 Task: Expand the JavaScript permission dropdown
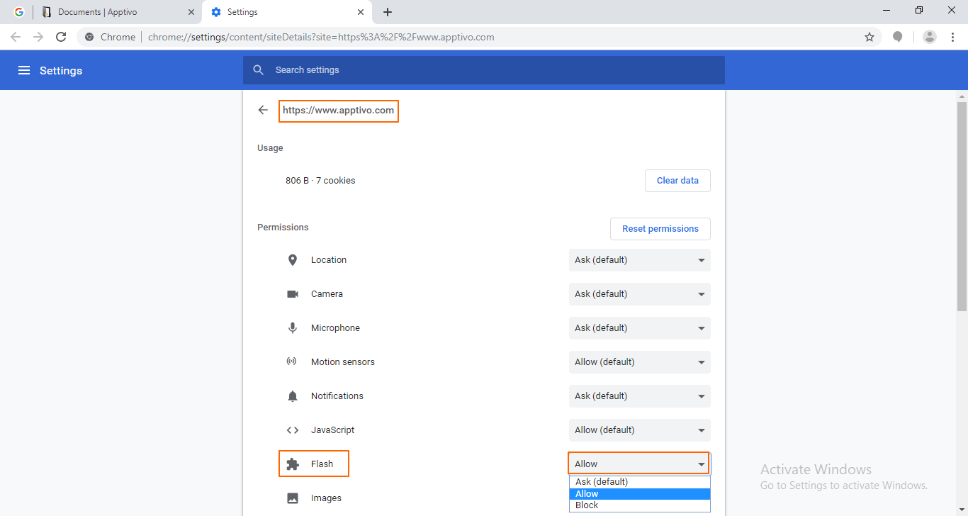coord(639,430)
